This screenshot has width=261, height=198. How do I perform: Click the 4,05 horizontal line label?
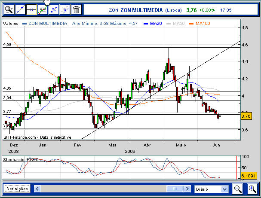coord(7,88)
